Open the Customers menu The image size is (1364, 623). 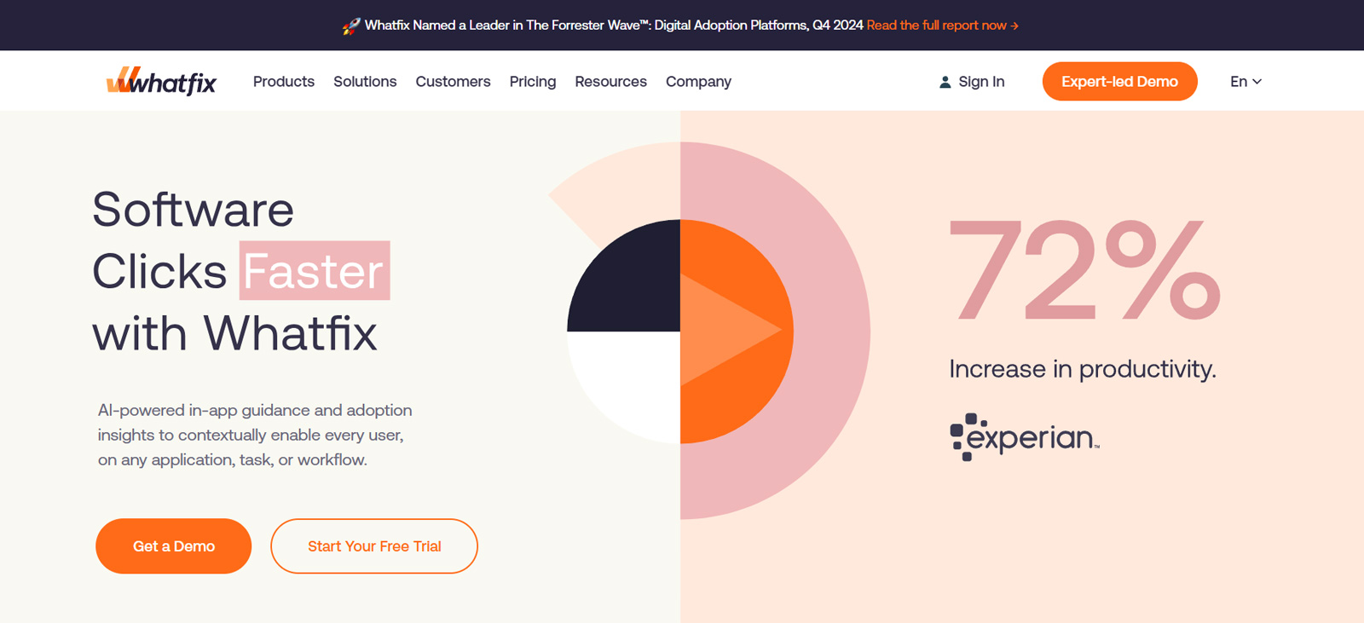click(453, 82)
